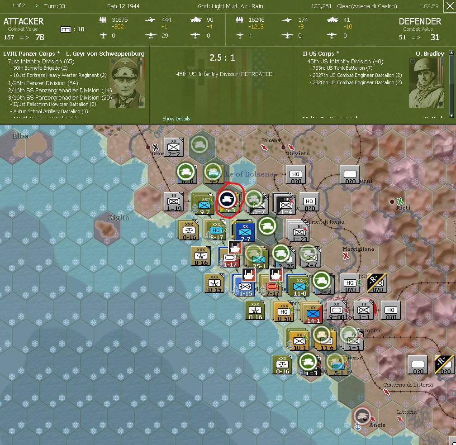Select 2827th US Combat Engineer Battalion
The image size is (456, 445).
click(356, 75)
